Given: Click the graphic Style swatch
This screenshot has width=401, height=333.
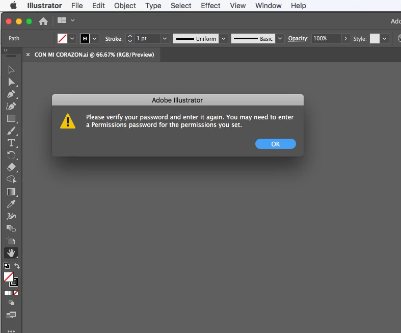Looking at the screenshot, I should tap(375, 39).
